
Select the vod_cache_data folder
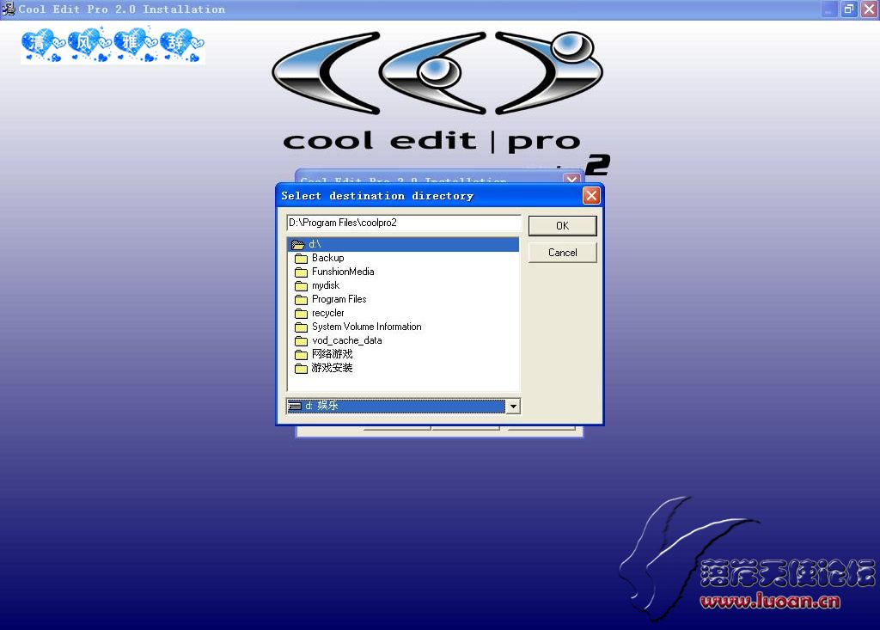coord(347,340)
